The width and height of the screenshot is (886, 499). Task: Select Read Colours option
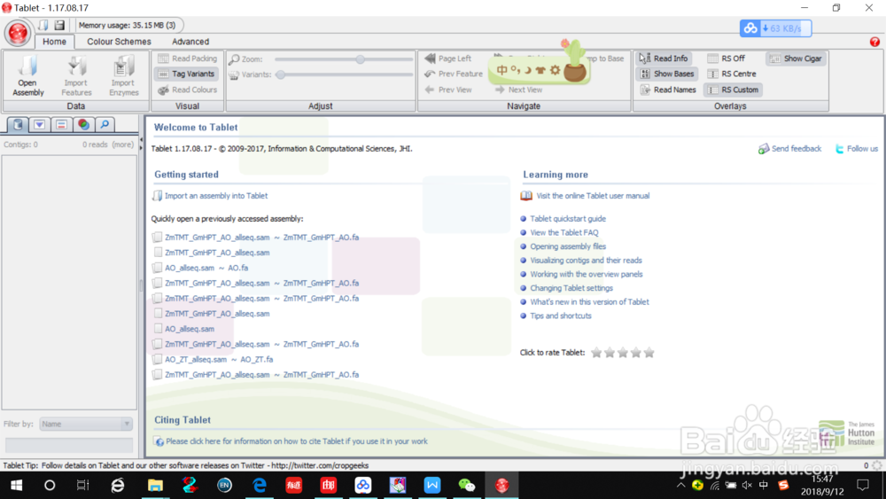[x=188, y=90]
